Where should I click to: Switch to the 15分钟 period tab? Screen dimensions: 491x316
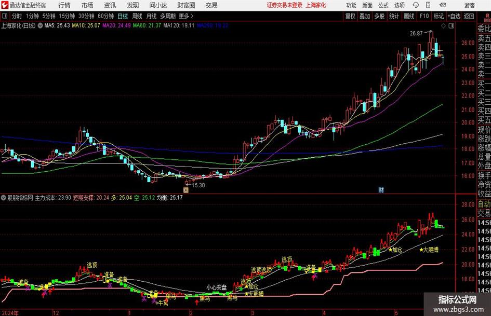tap(67, 16)
